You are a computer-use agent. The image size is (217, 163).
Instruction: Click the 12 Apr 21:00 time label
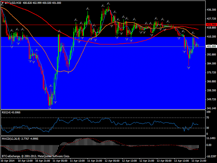(x=147, y=161)
